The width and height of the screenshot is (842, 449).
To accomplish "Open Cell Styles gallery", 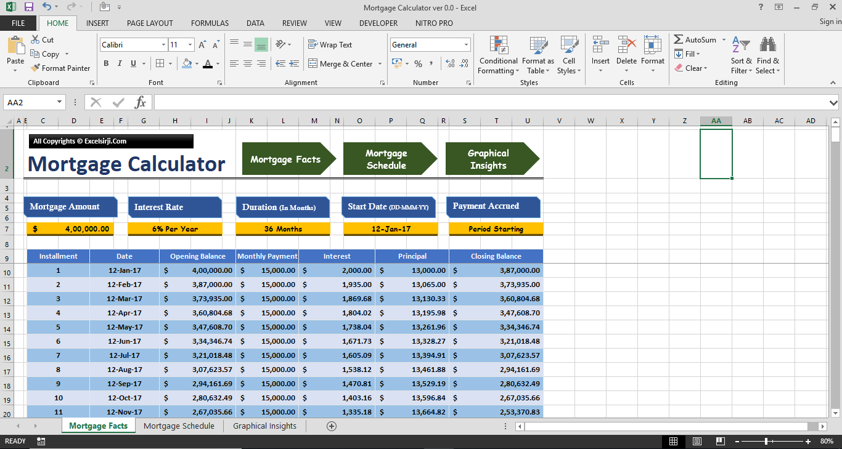I will tap(569, 55).
